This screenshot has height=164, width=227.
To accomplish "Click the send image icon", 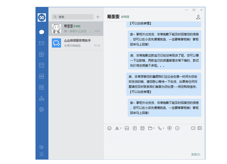I will point(127,128).
